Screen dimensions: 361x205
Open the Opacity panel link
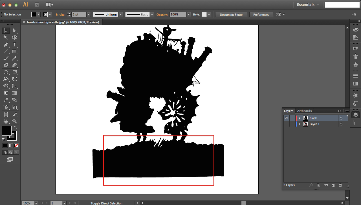click(162, 14)
